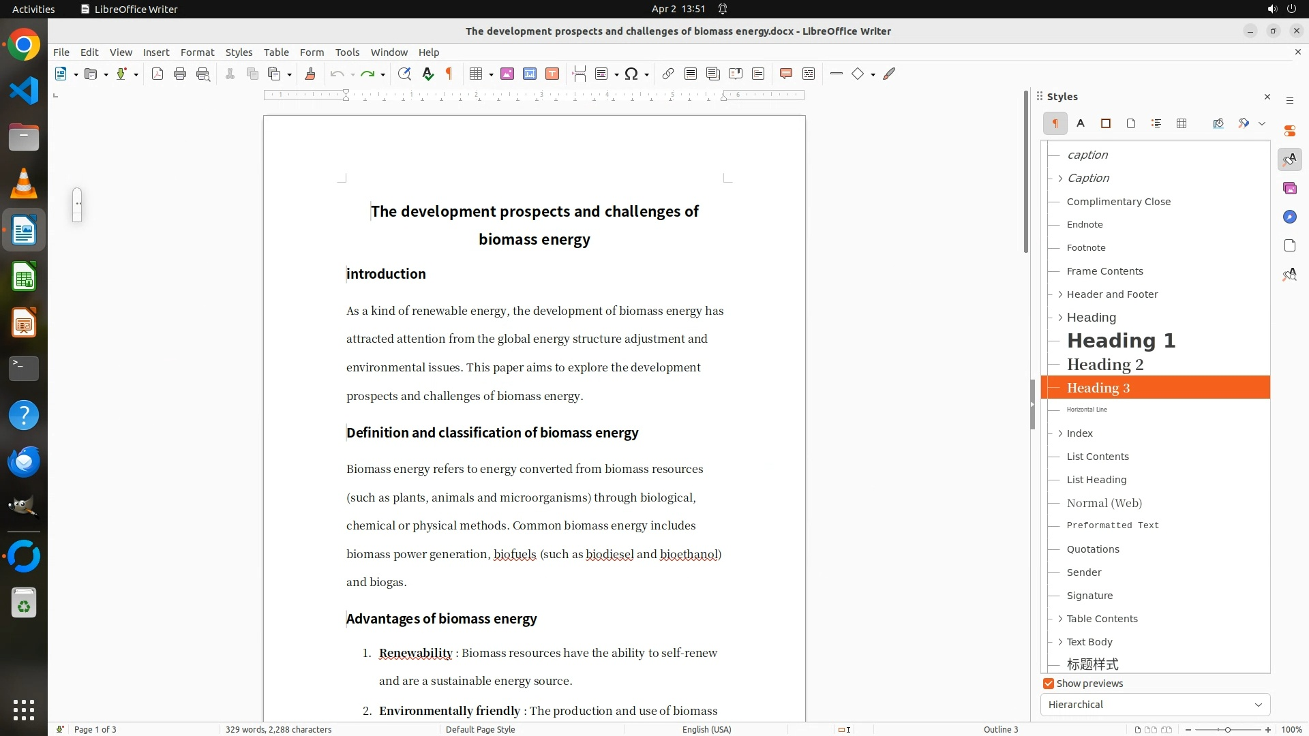Screen dimensions: 1309x736
Task: Select Paragraph Styles toggle in Styles panel
Action: coord(1055,123)
